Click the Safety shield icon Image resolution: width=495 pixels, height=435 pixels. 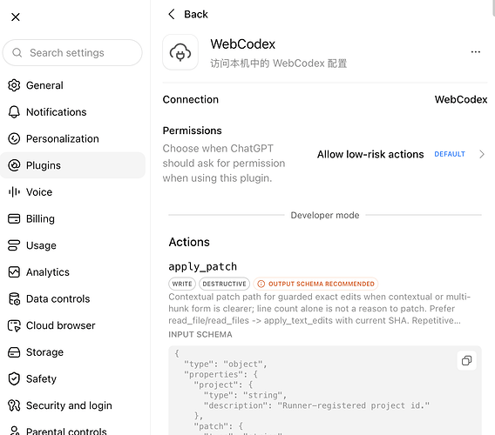[x=14, y=378]
